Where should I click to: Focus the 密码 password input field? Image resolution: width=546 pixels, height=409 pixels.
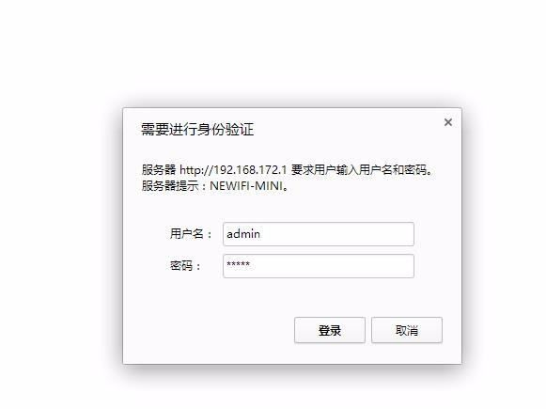click(319, 266)
